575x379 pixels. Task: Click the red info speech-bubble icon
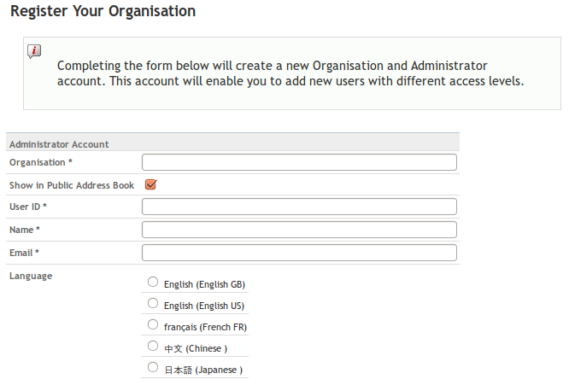(34, 51)
